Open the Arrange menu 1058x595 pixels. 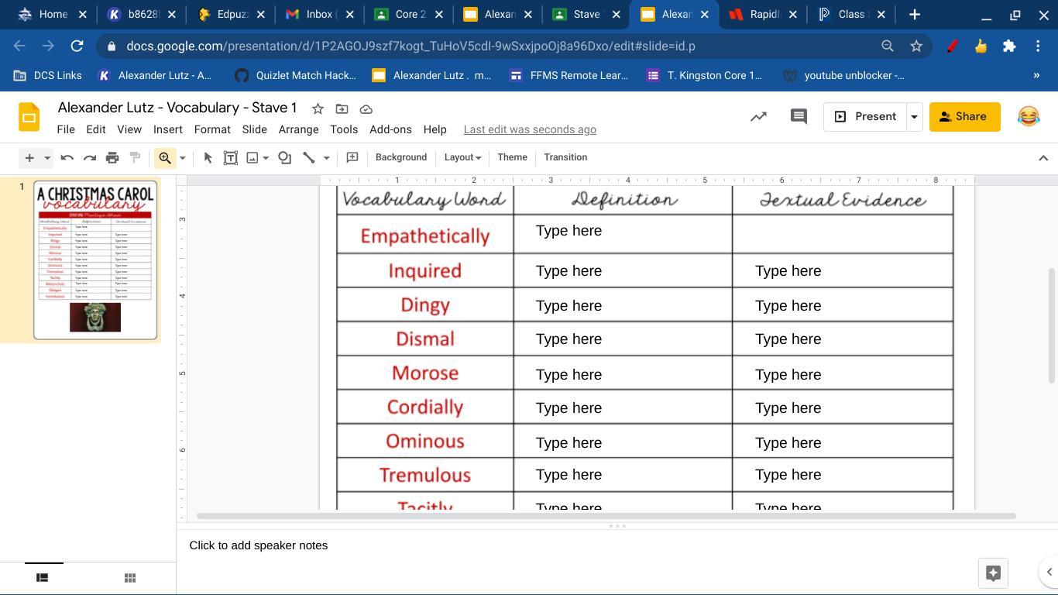coord(298,129)
